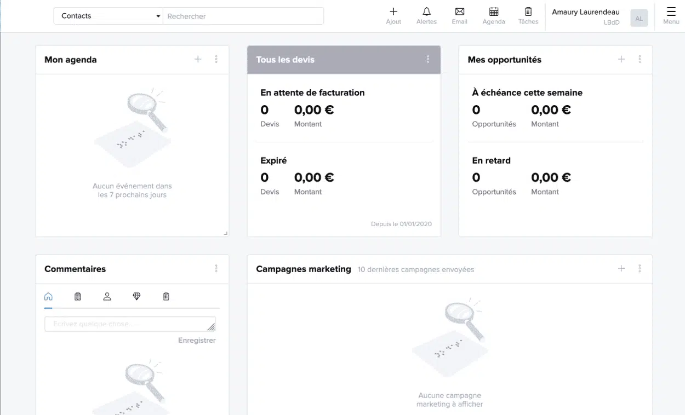This screenshot has height=415, width=685.
Task: Add an event with Mon agenda plus
Action: (x=198, y=59)
